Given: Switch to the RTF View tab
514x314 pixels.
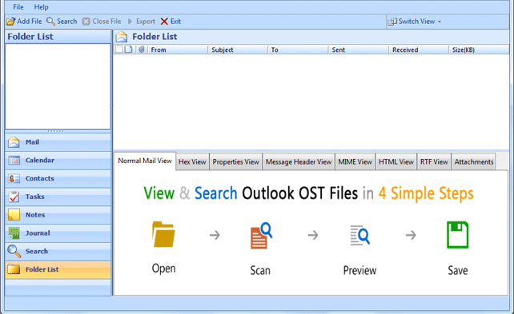Looking at the screenshot, I should pyautogui.click(x=434, y=162).
